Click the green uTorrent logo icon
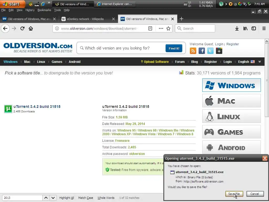 8,109
